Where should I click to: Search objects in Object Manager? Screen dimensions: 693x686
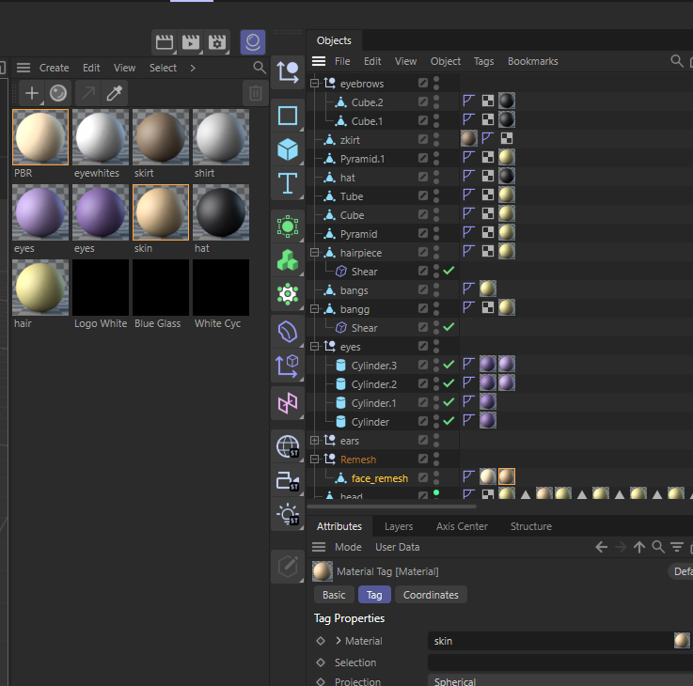pos(677,61)
